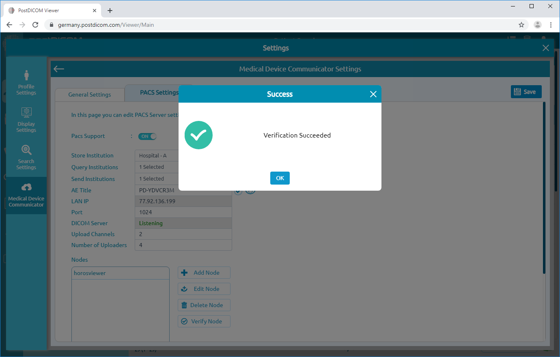Open Chrome three-dot menu
Screen dimensions: 560x357
point(551,25)
